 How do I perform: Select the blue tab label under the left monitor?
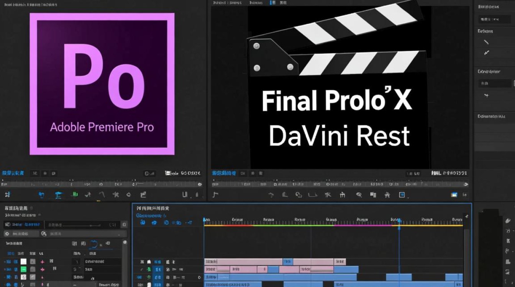click(x=13, y=173)
